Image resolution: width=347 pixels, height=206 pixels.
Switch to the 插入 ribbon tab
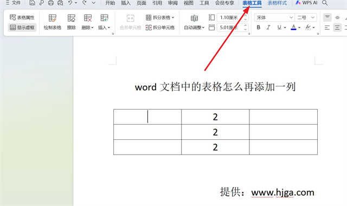[x=126, y=3]
